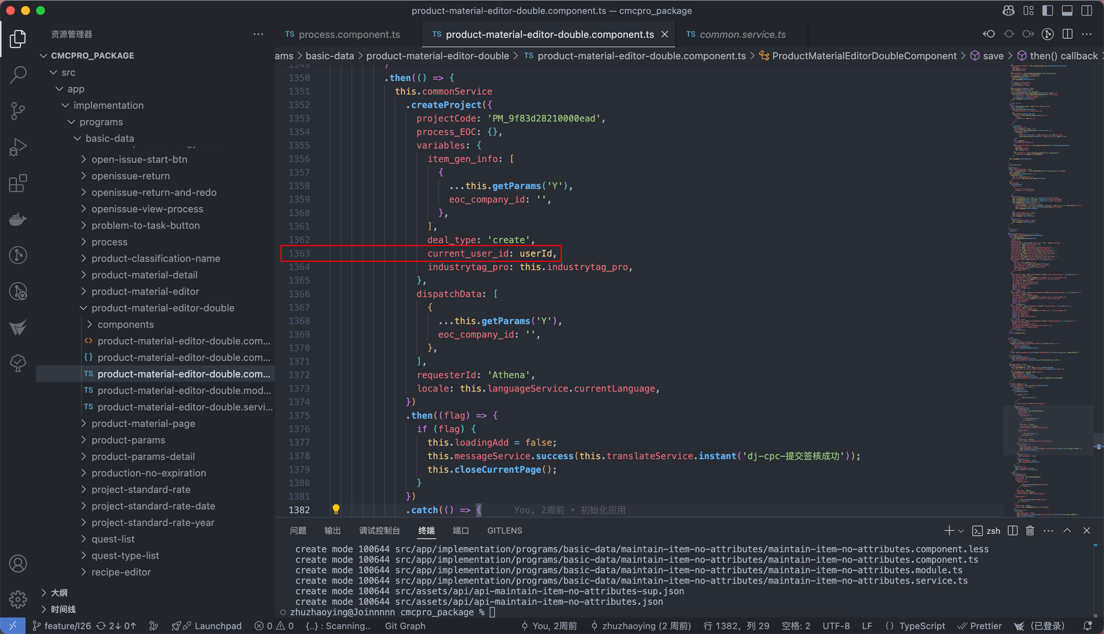Screen dimensions: 1104x634
Task: Open the Explorer view in activity bar
Action: pos(18,39)
